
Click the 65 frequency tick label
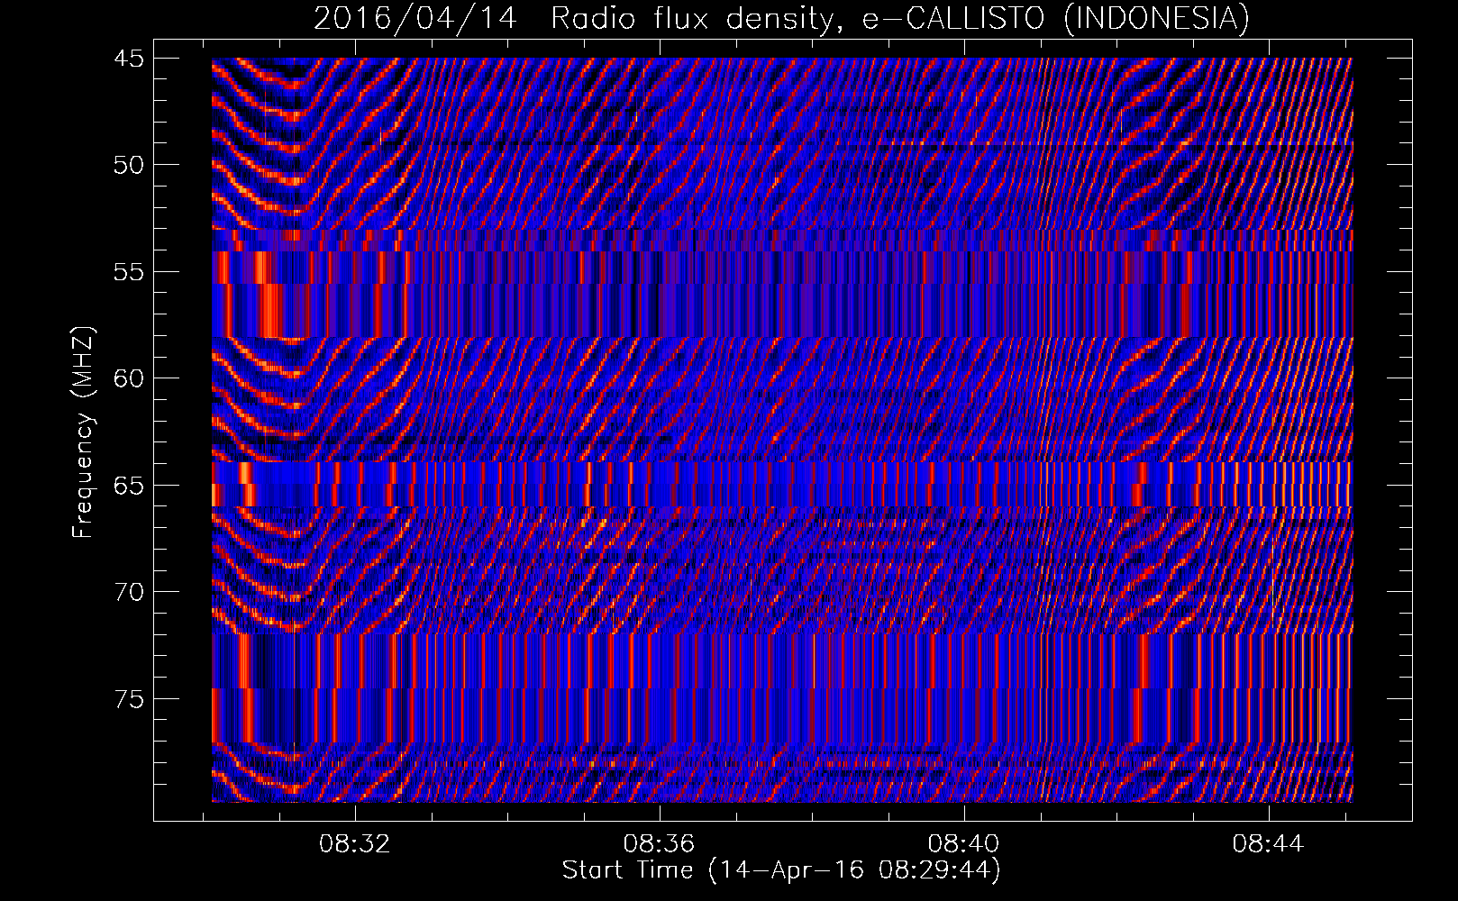click(128, 486)
